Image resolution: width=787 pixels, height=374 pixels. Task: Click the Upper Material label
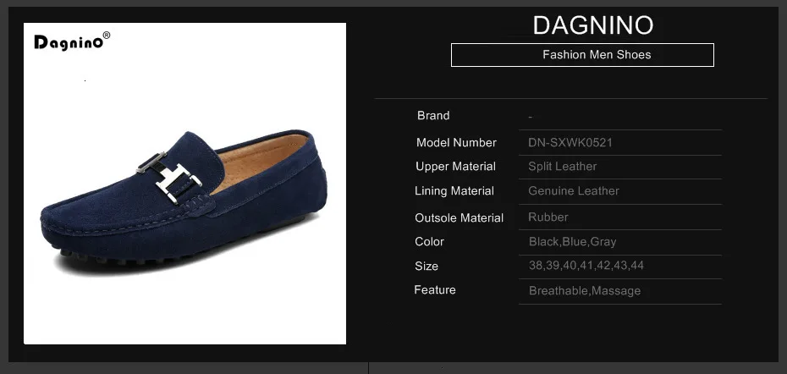pyautogui.click(x=456, y=167)
